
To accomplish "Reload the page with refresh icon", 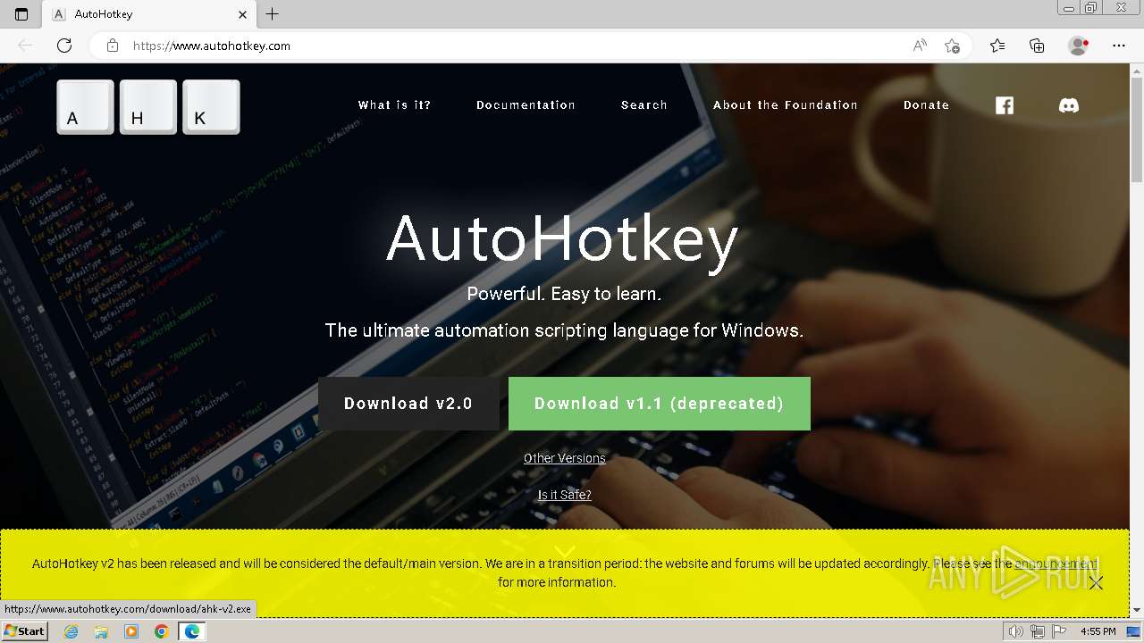I will coord(64,46).
